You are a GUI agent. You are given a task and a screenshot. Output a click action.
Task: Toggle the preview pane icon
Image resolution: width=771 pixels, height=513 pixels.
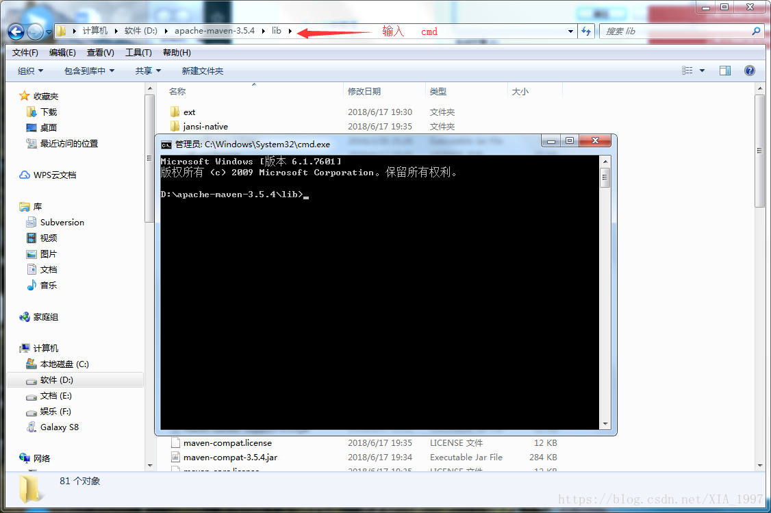point(724,71)
